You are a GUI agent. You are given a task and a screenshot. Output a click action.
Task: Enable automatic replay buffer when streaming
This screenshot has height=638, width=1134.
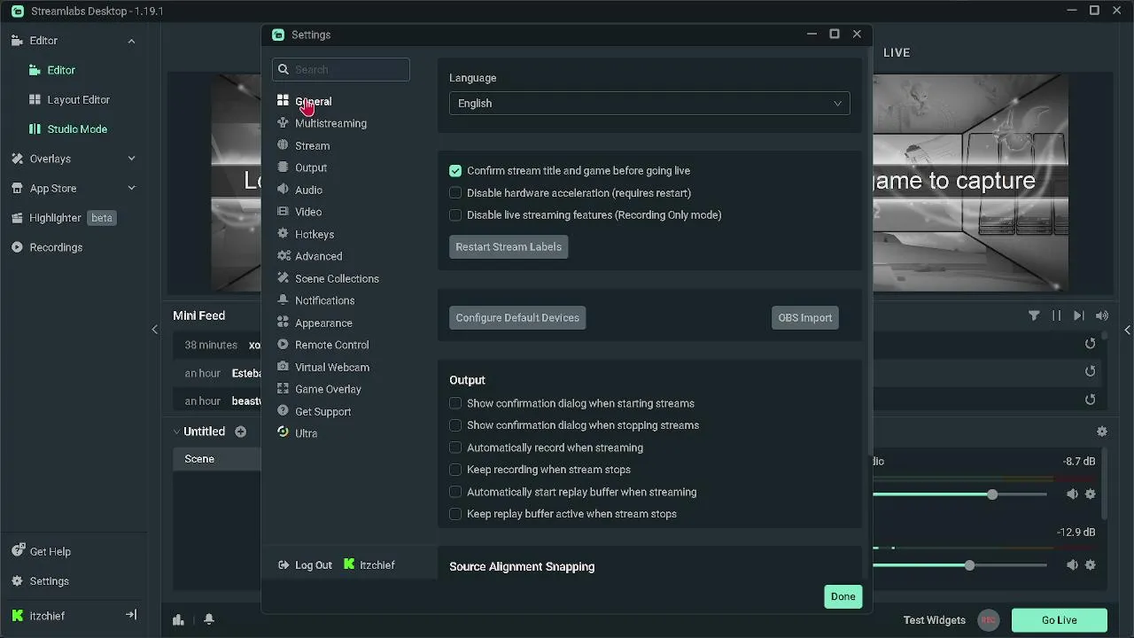pos(455,492)
